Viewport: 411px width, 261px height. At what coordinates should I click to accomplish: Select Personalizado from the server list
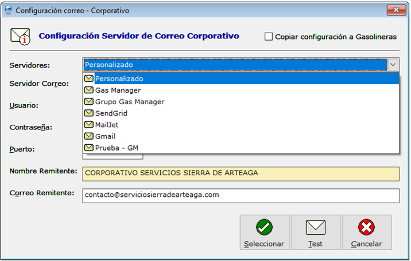119,78
